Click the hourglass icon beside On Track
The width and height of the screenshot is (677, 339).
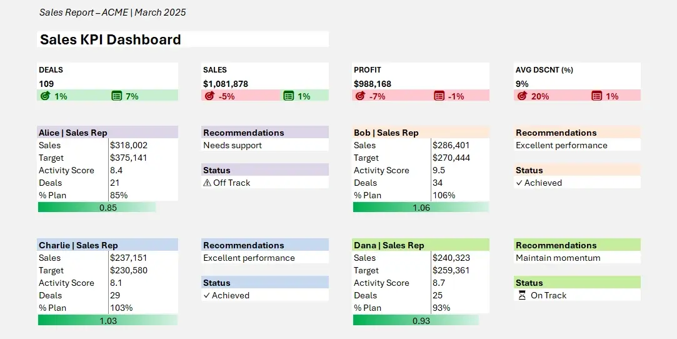[521, 295]
